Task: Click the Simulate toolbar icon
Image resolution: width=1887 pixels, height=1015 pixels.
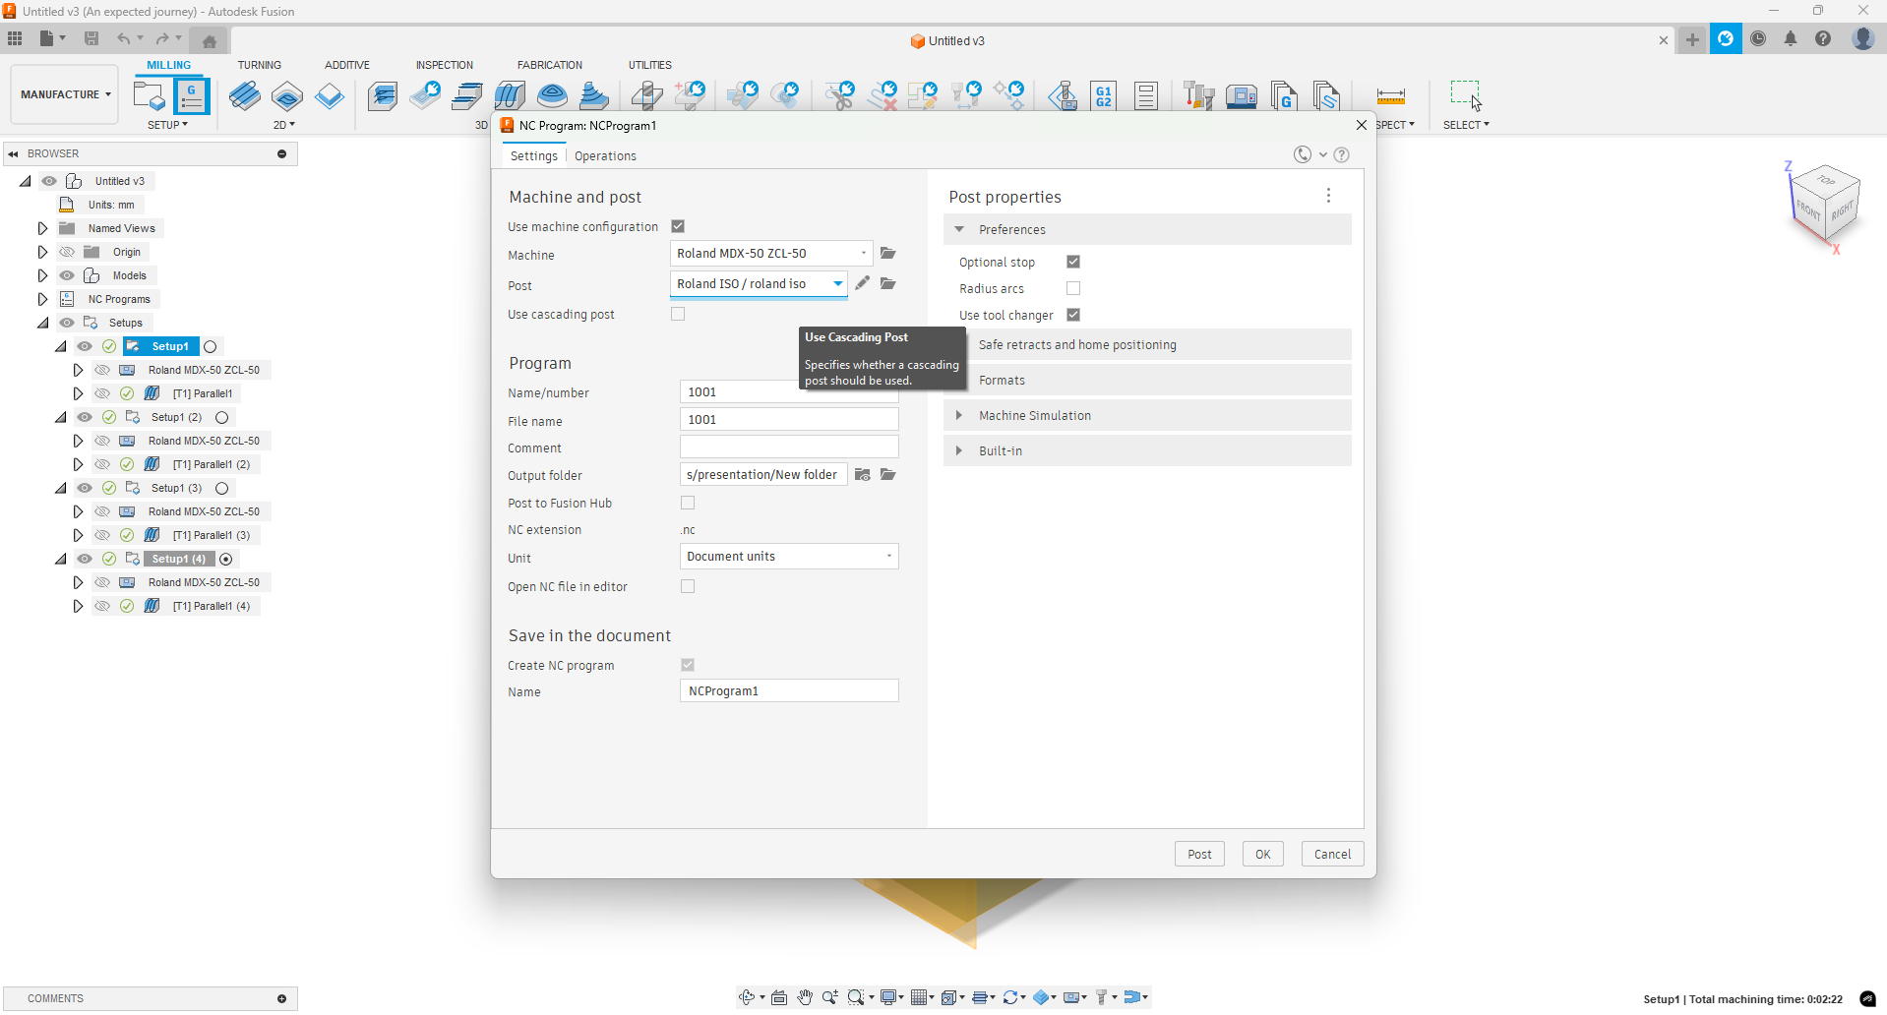Action: coord(1062,96)
